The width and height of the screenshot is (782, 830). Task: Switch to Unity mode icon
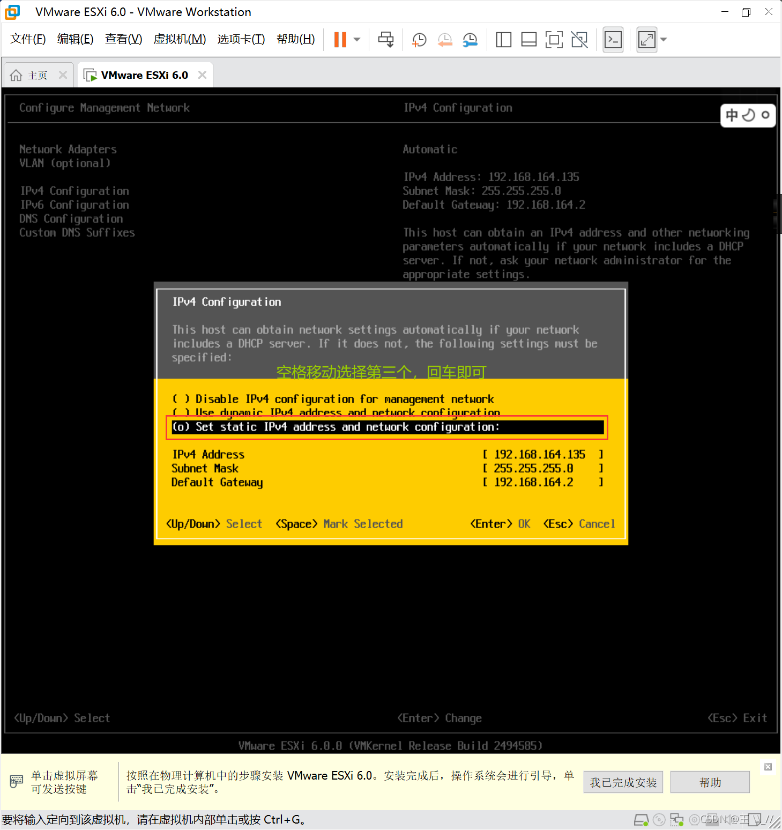tap(579, 40)
